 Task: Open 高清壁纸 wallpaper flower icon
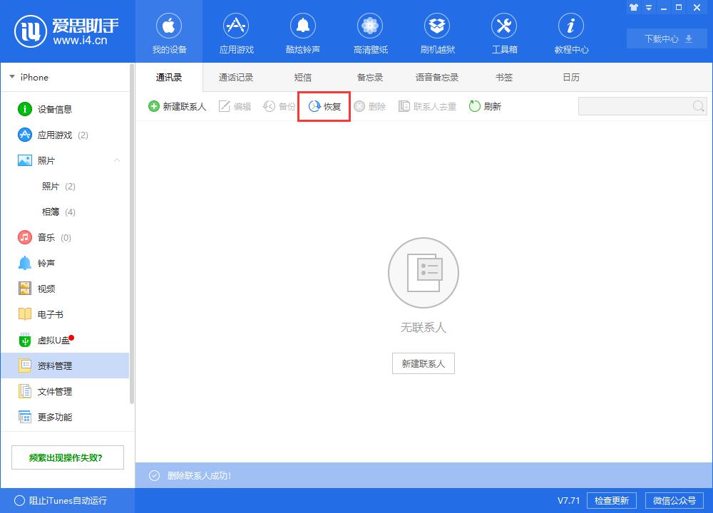click(x=370, y=26)
